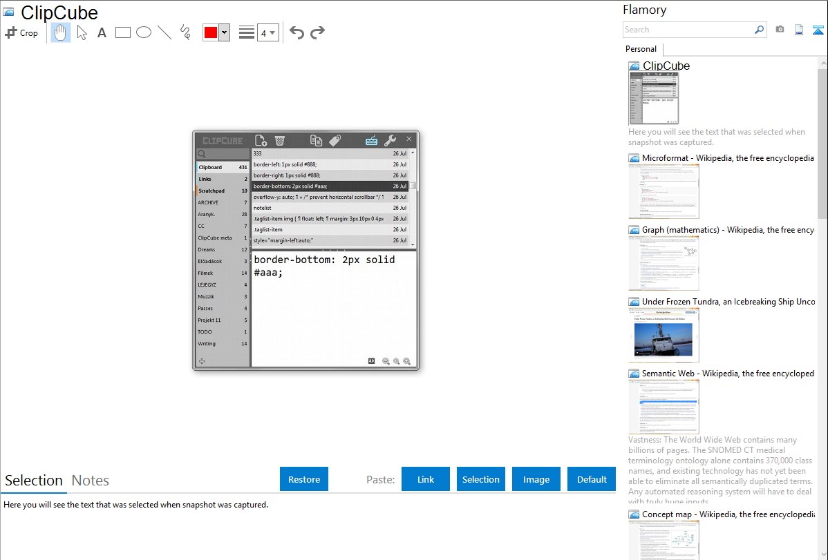This screenshot has height=560, width=828.
Task: Redo the last edit
Action: point(317,32)
